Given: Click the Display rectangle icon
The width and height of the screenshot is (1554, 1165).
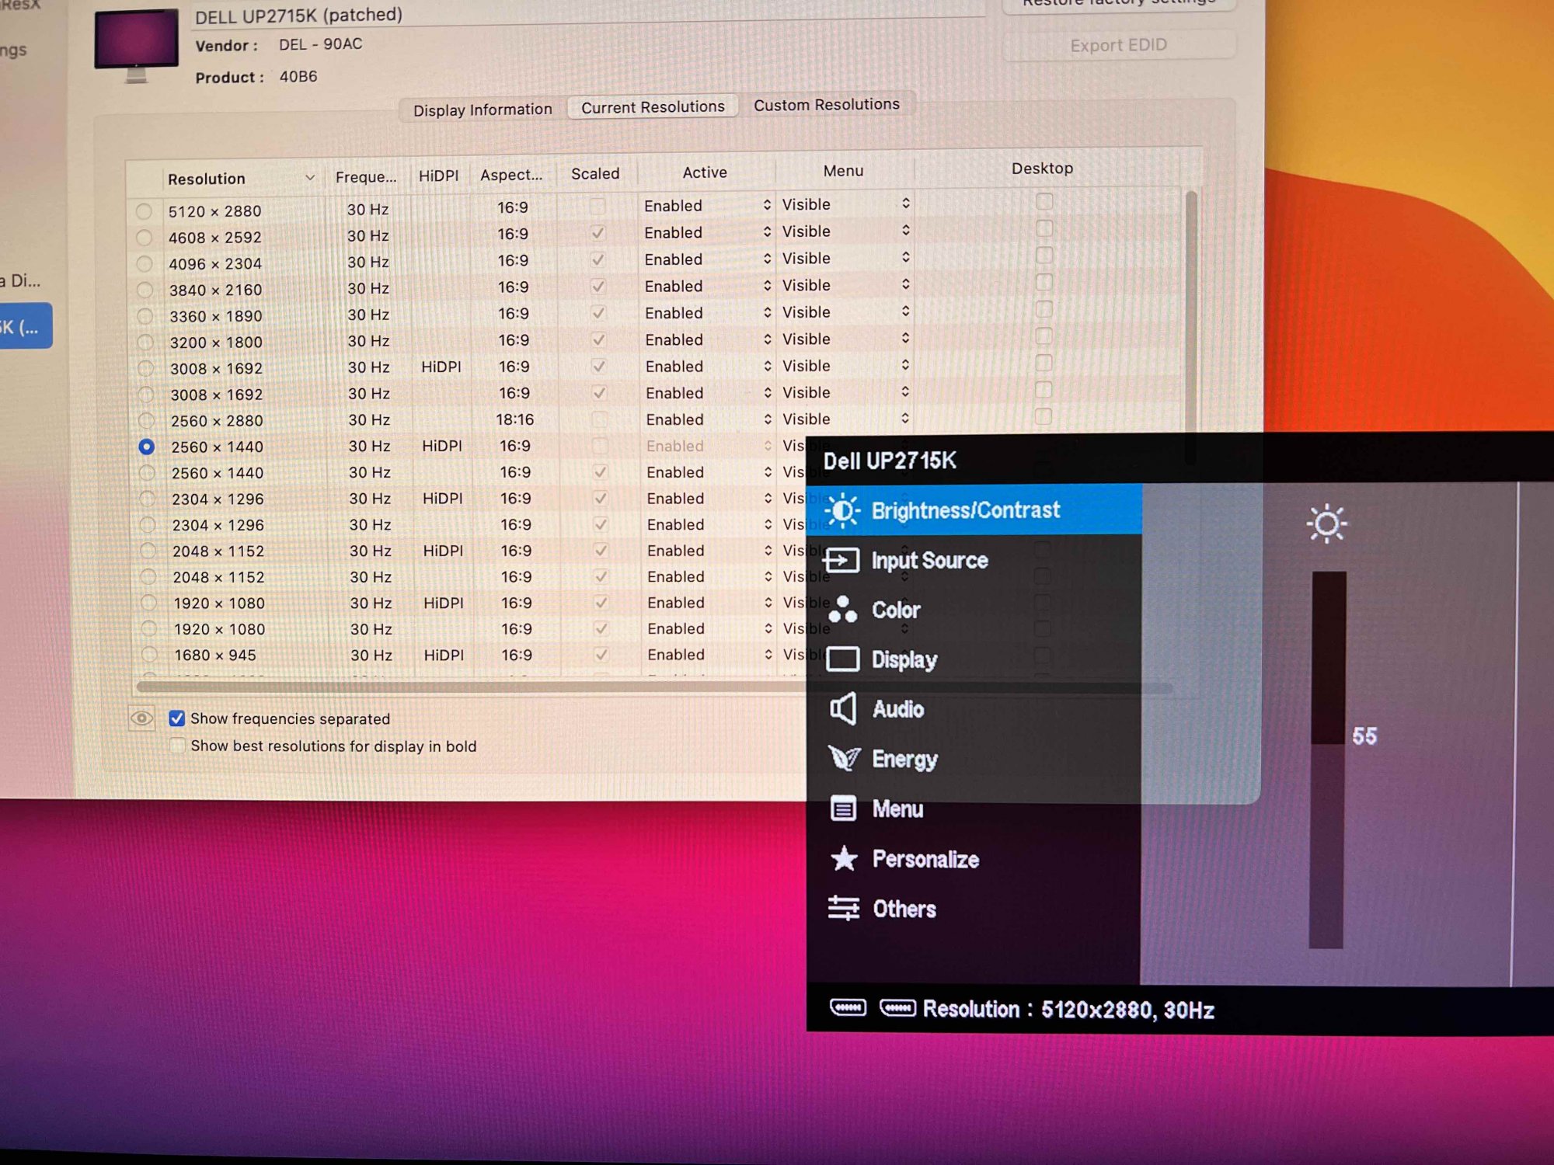Looking at the screenshot, I should coord(842,659).
